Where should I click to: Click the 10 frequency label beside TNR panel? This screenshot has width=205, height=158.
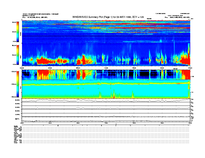pos(192,92)
